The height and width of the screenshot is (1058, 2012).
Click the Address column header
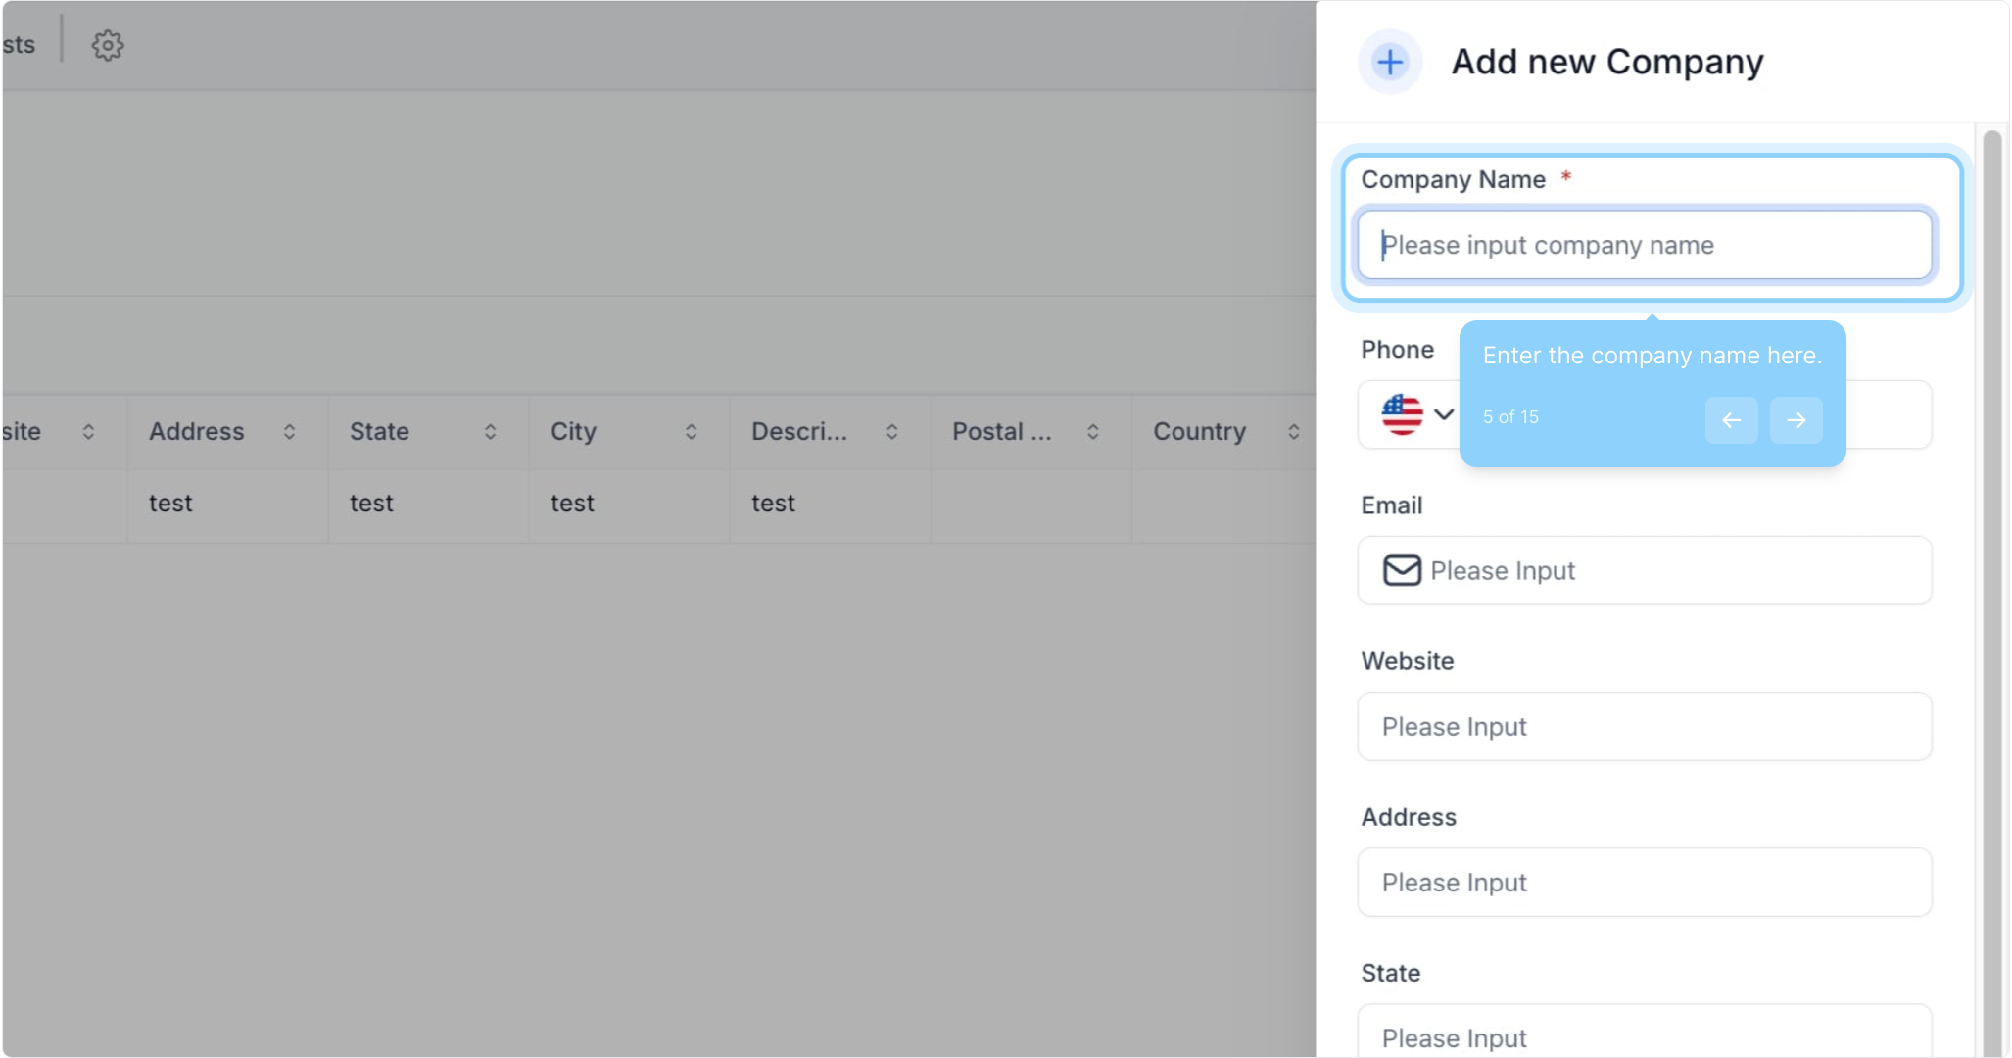click(197, 432)
